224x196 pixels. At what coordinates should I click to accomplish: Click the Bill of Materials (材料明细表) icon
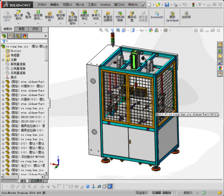(x=120, y=16)
